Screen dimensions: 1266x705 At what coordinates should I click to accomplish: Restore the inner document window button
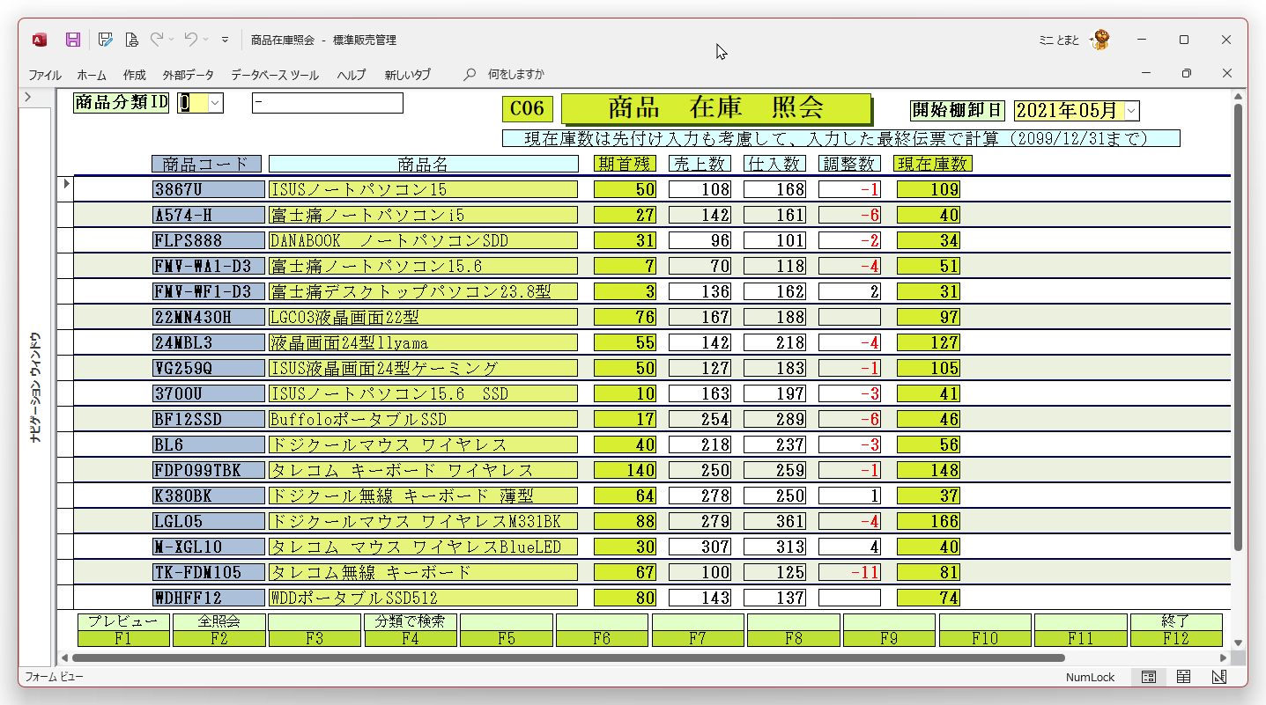[x=1187, y=74]
